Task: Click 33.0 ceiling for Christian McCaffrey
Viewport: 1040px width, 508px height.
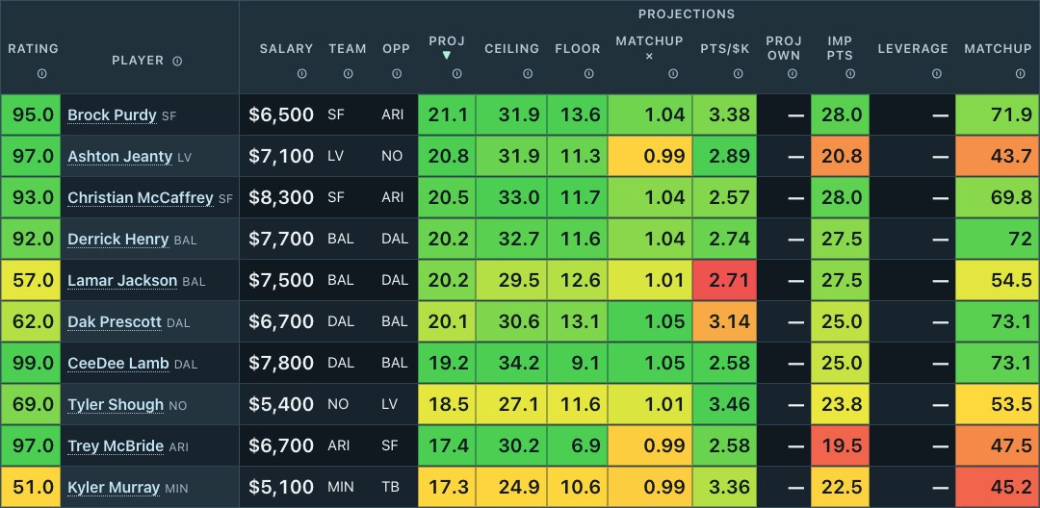Action: pos(511,197)
